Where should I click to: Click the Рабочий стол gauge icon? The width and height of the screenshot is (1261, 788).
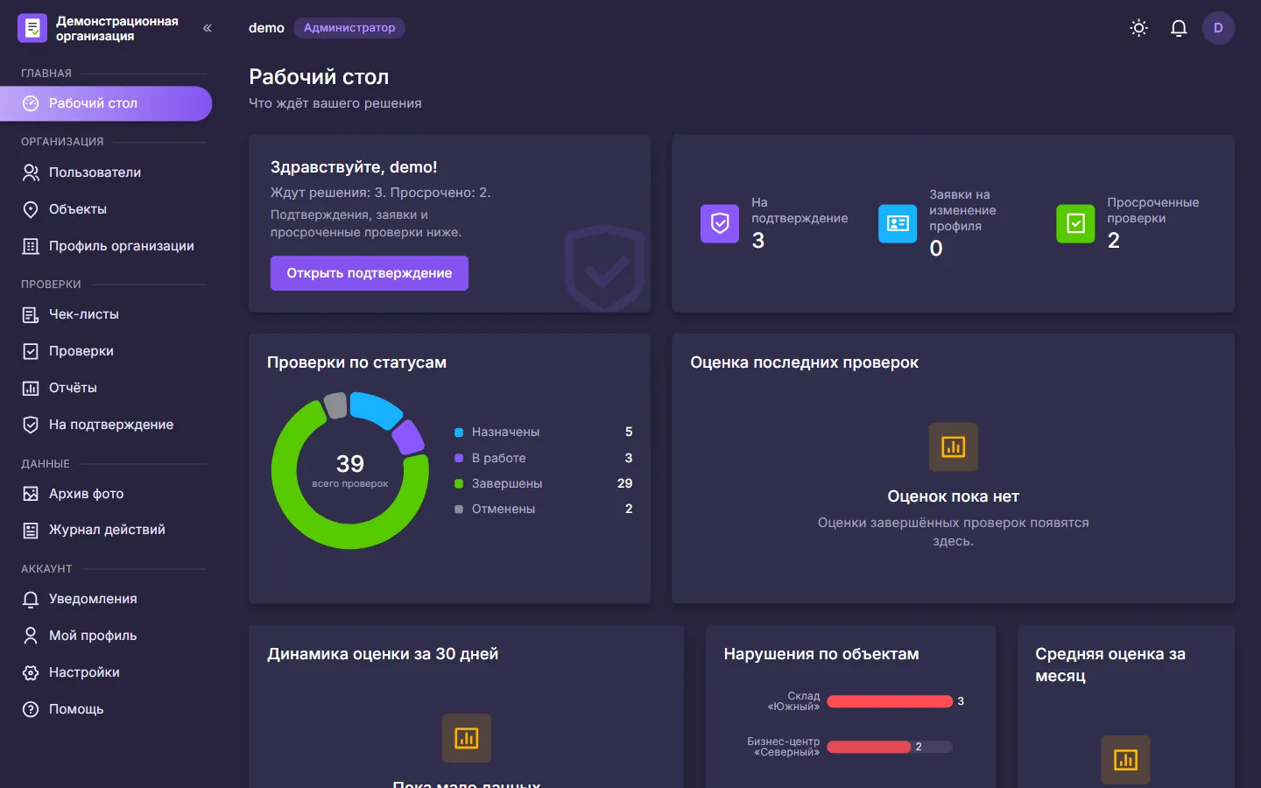point(31,103)
